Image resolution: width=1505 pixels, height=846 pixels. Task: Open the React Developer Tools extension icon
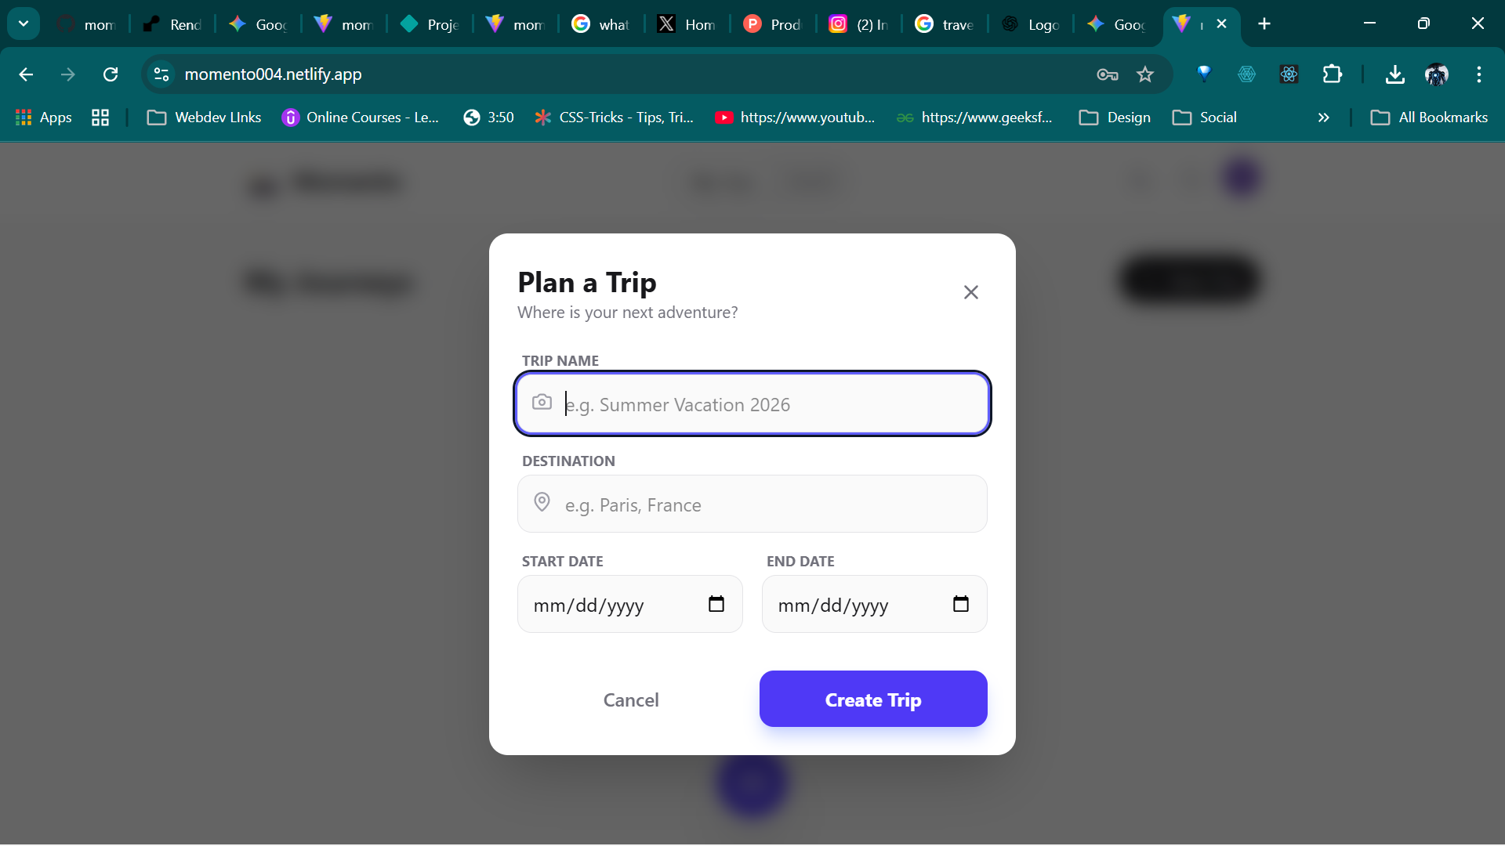1289,74
